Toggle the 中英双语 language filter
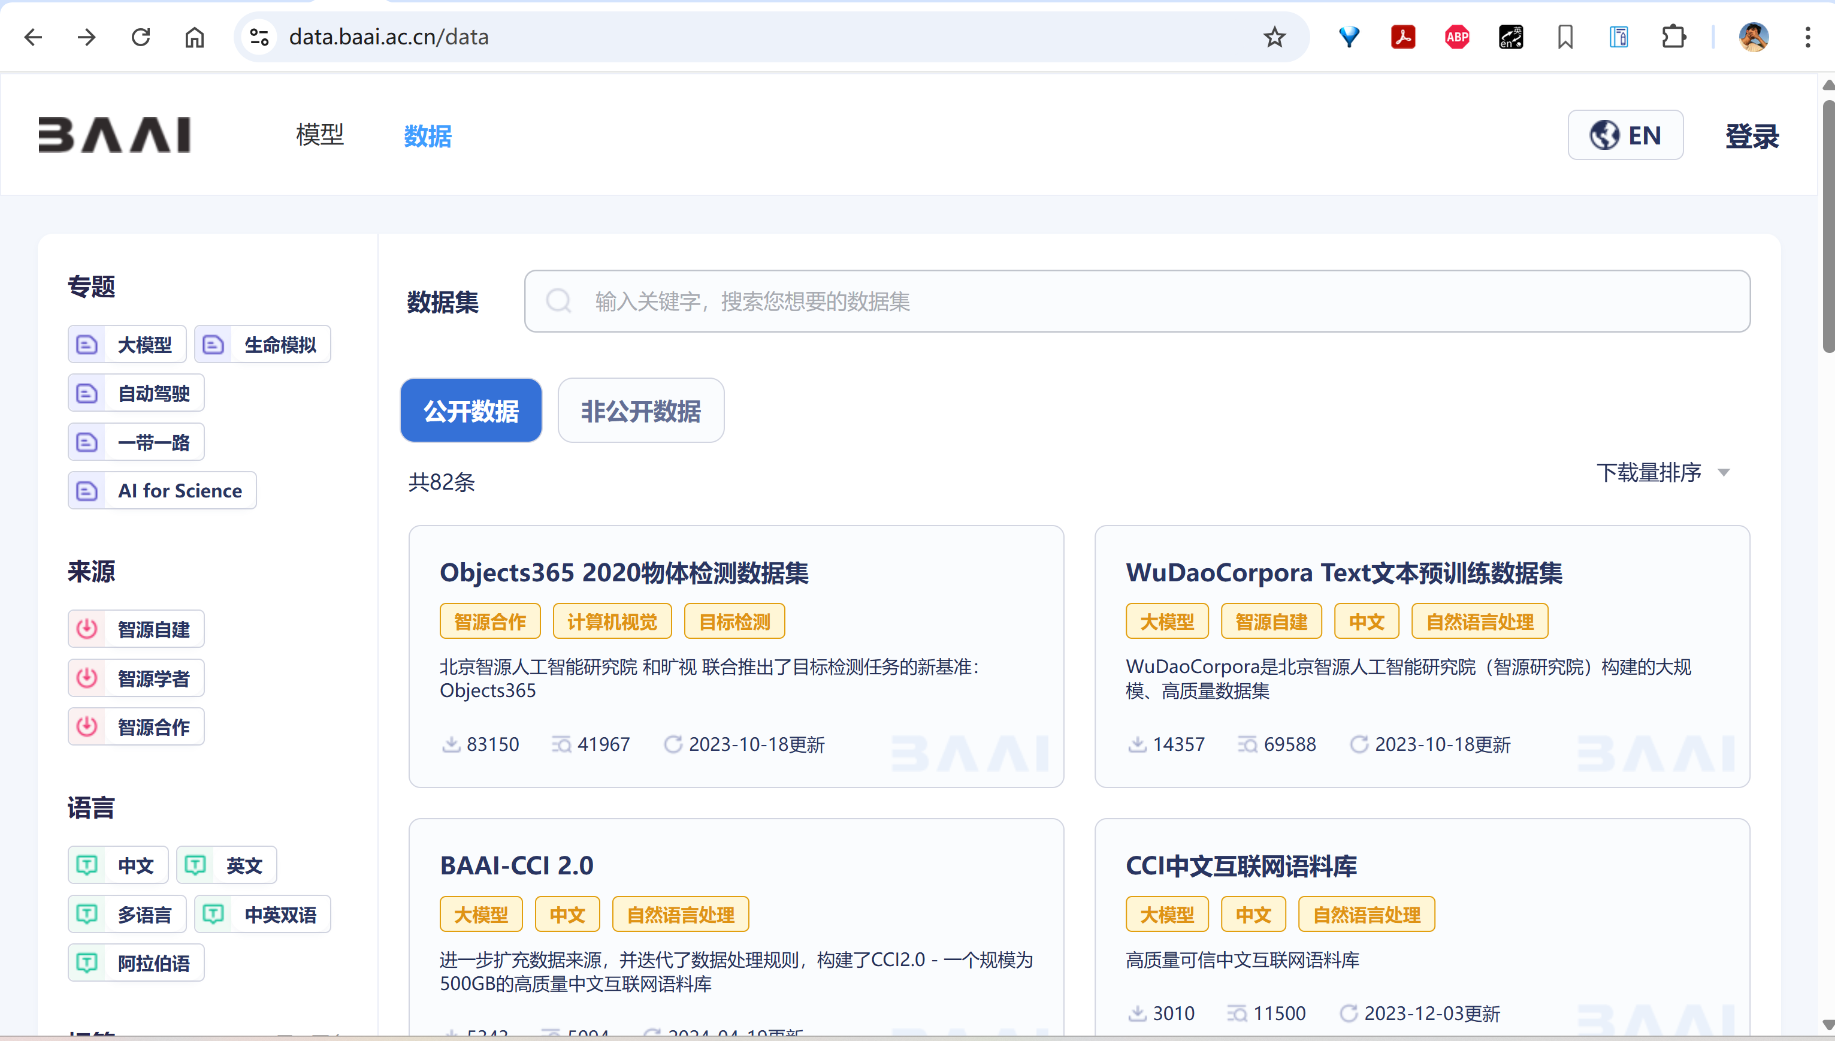The width and height of the screenshot is (1835, 1041). (x=262, y=915)
